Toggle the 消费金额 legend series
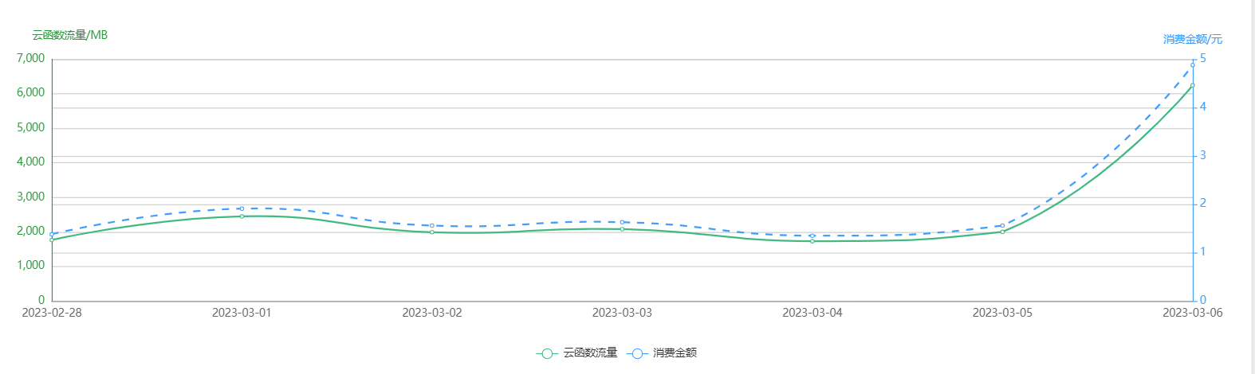 663,353
